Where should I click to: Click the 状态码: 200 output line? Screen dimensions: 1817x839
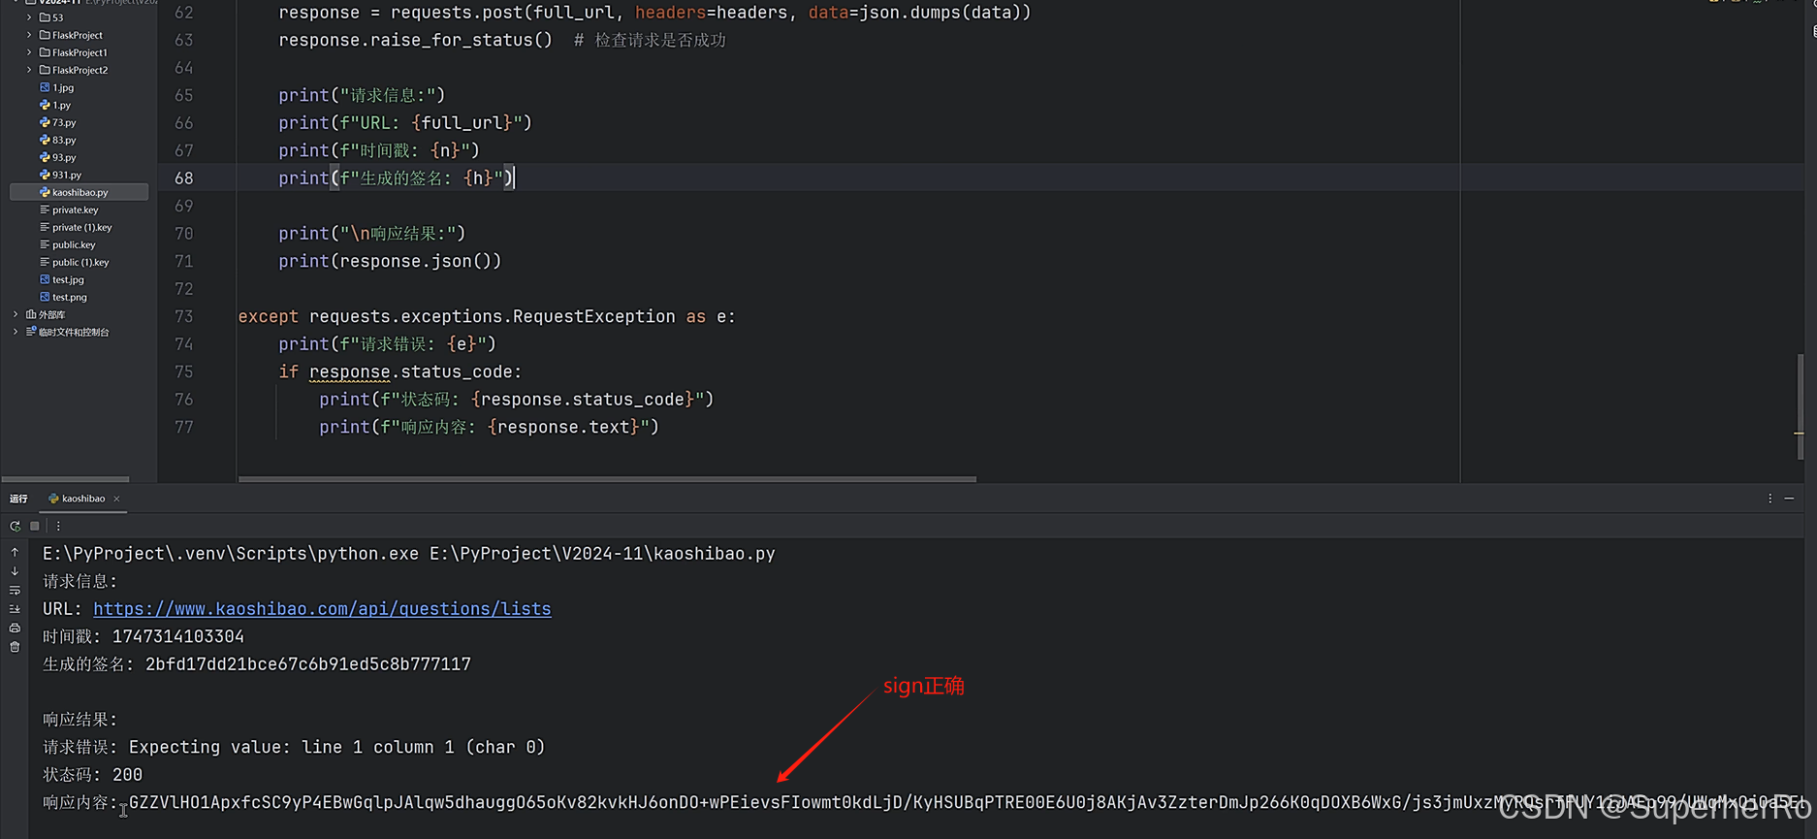click(92, 775)
